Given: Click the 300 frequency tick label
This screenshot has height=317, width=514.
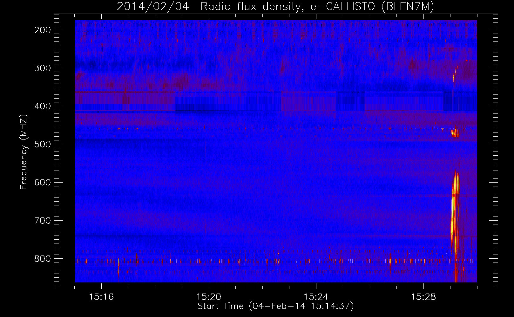Looking at the screenshot, I should (x=42, y=68).
